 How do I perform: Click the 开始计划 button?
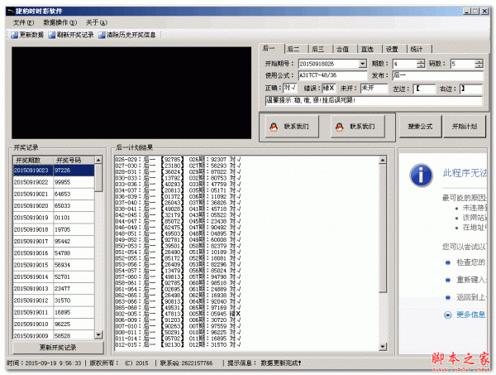click(465, 127)
